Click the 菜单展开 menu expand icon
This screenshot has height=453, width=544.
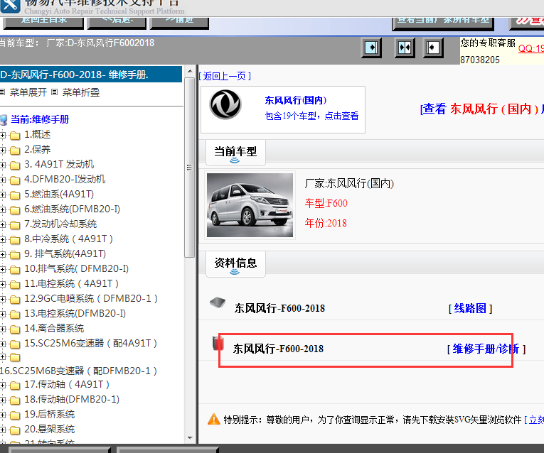[2, 92]
